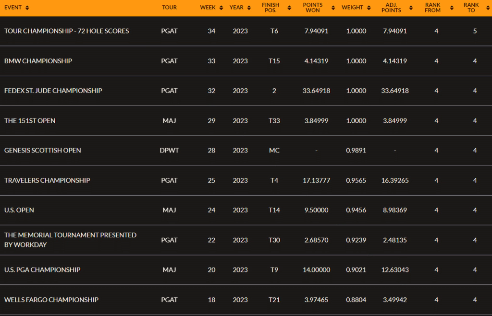Sort by Rank To sort arrows
Screen dimensions: 492x316
tap(488, 8)
